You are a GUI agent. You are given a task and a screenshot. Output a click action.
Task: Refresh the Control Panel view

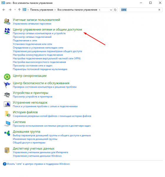coord(115,10)
